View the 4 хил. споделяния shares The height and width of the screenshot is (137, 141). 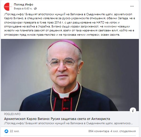pyautogui.click(x=123, y=131)
